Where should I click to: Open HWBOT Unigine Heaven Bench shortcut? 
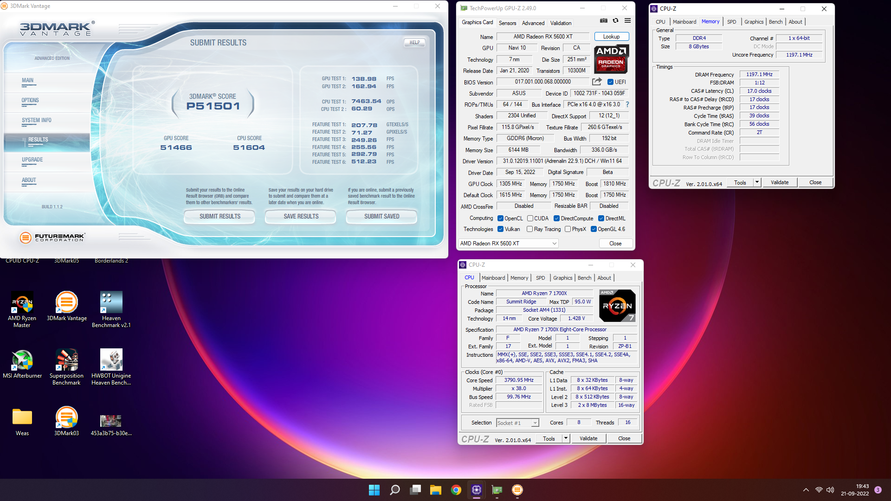[111, 367]
